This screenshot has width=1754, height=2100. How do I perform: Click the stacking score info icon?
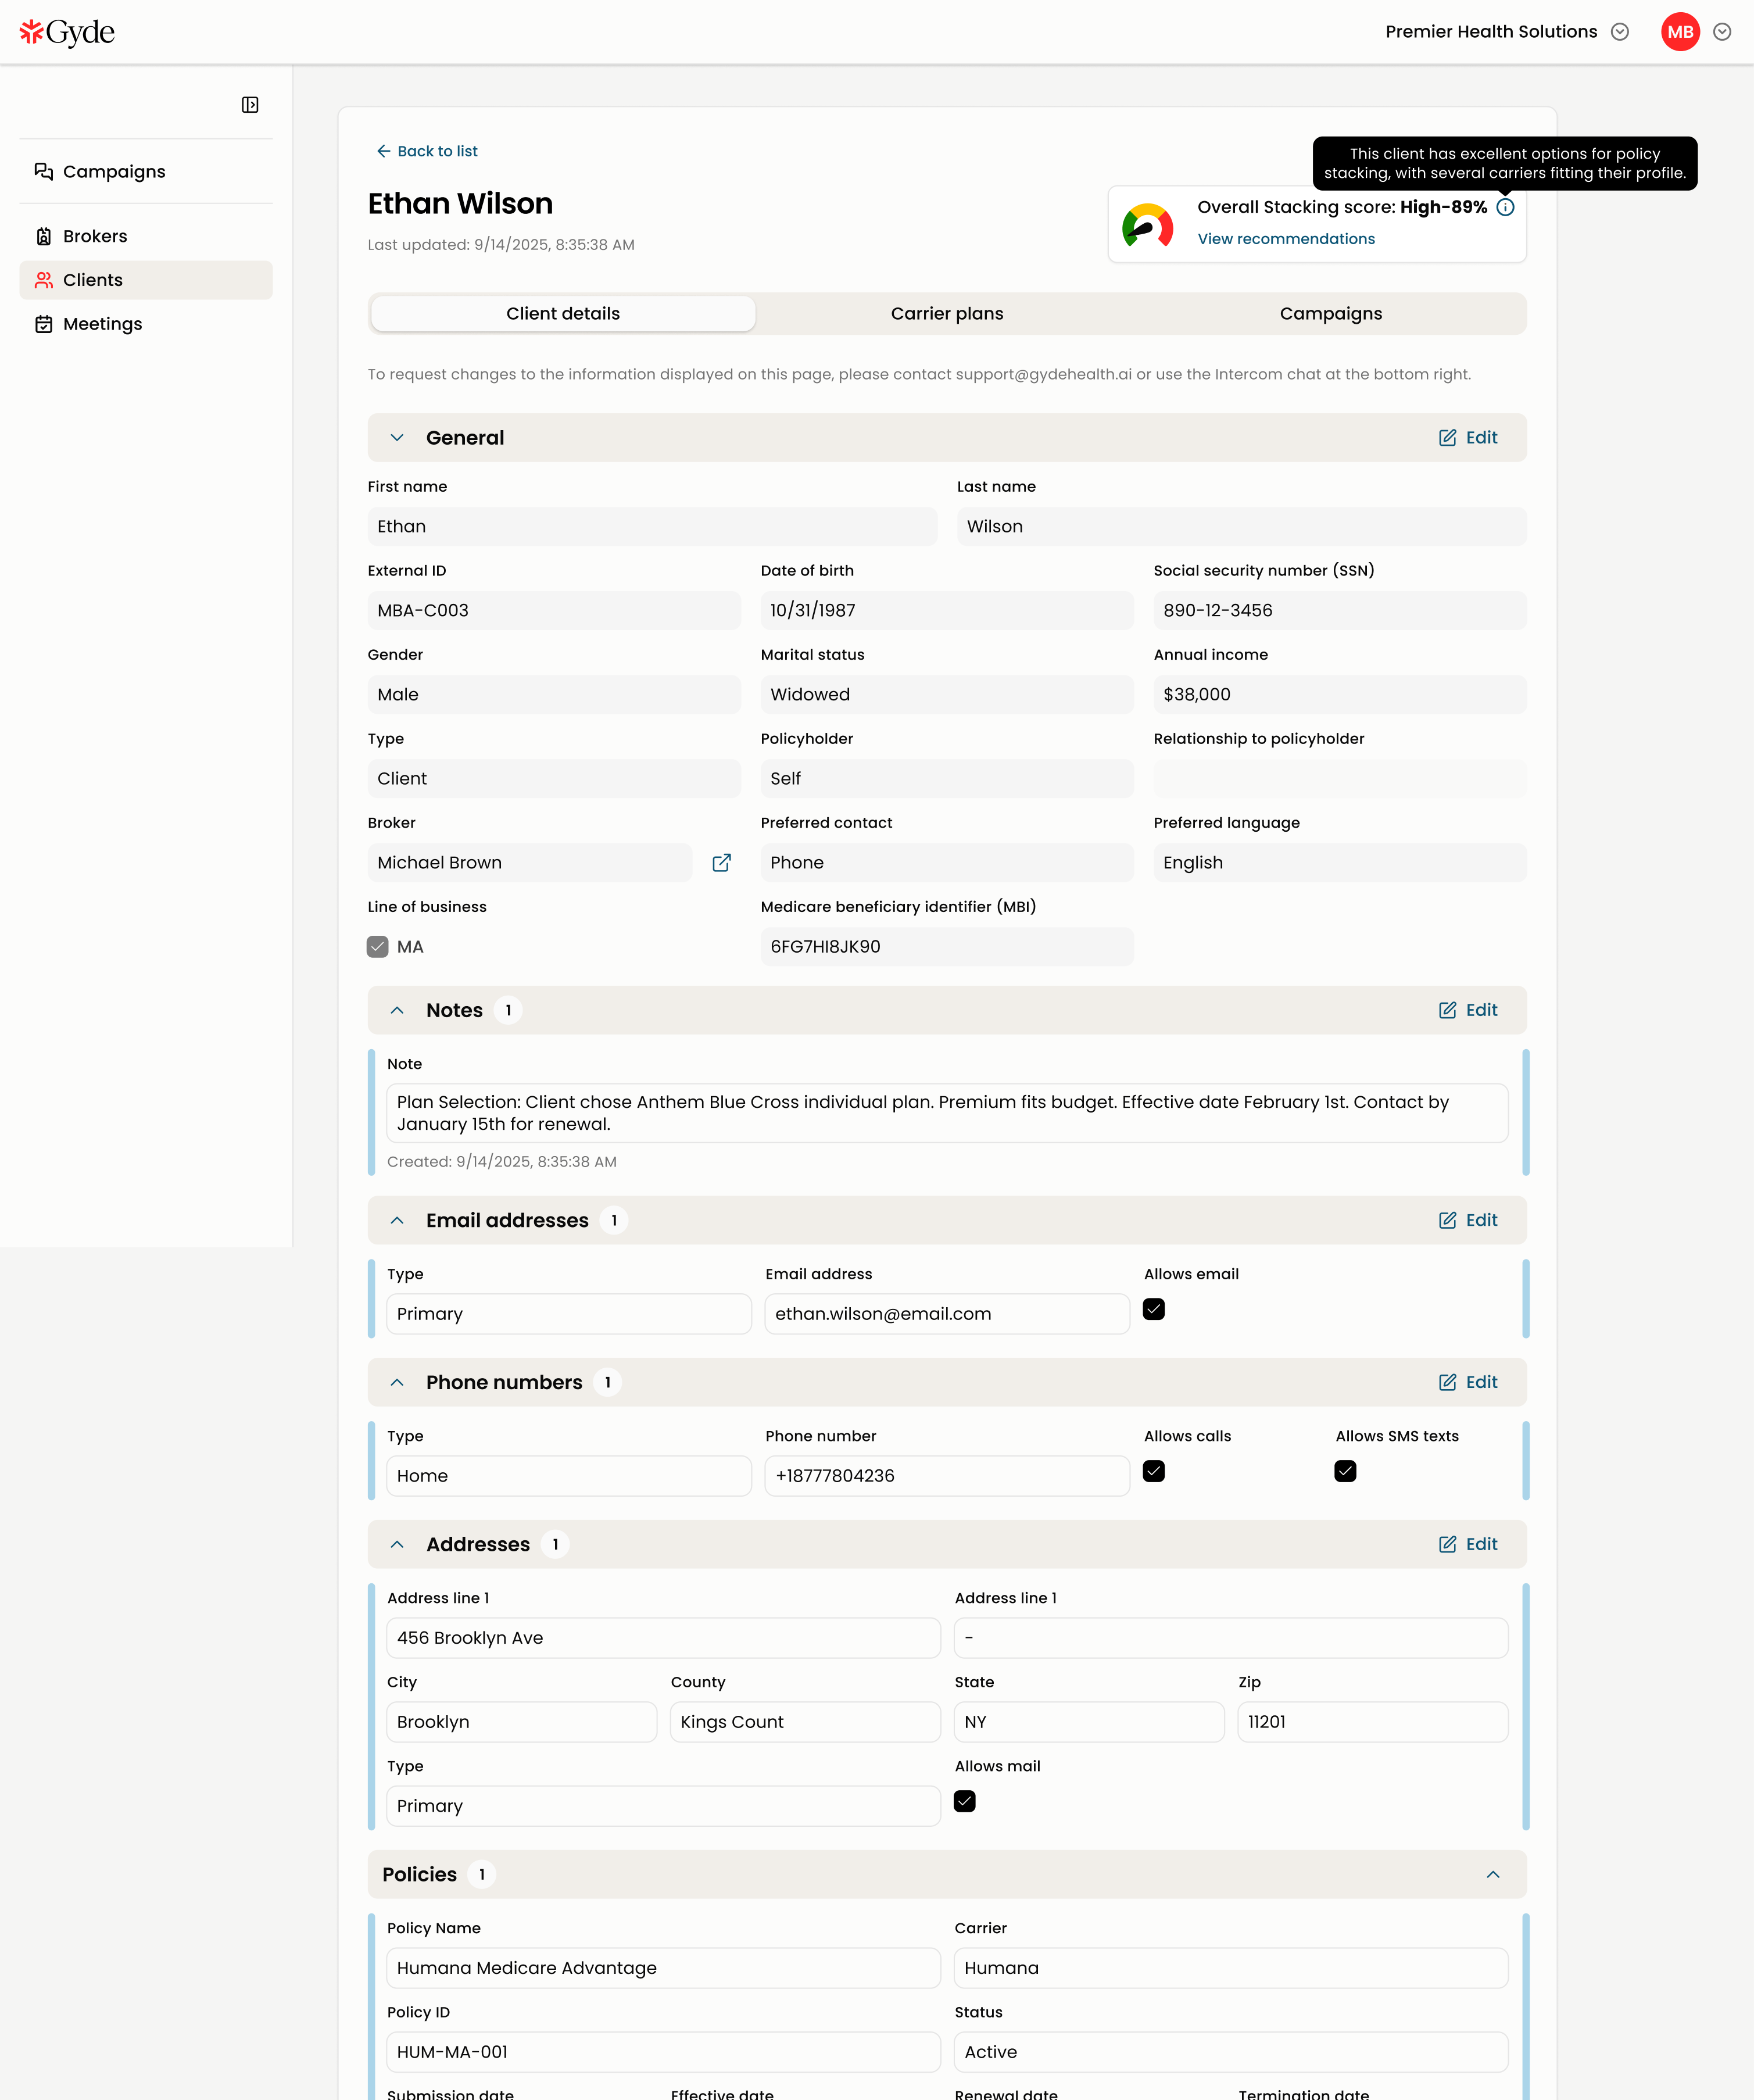pos(1505,207)
